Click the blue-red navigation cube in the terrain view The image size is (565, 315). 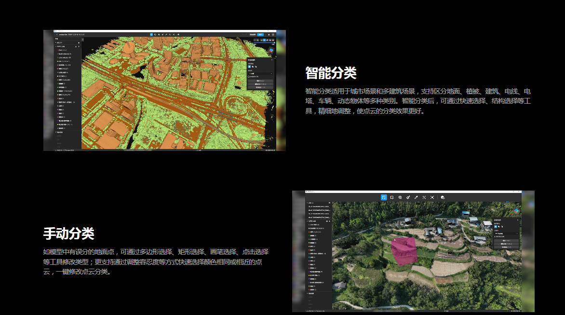[x=516, y=211]
